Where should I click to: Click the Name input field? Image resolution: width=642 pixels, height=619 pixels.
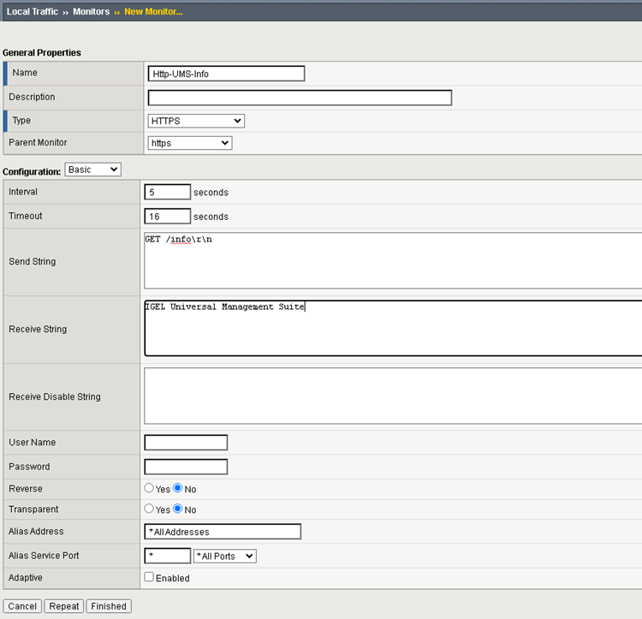226,74
